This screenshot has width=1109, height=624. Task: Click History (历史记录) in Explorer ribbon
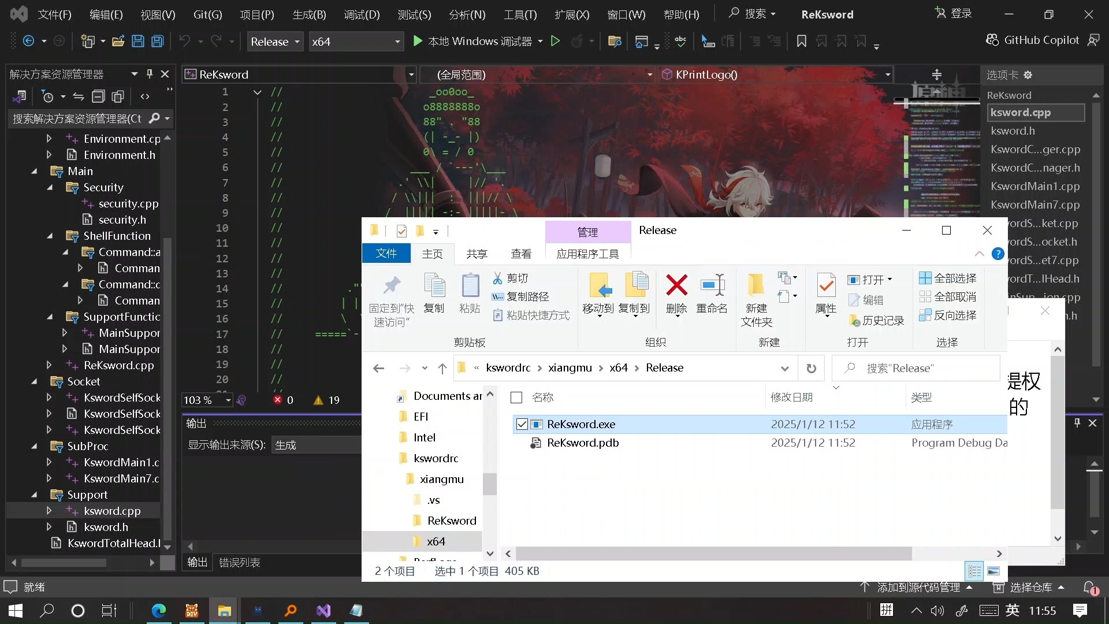[x=877, y=320]
